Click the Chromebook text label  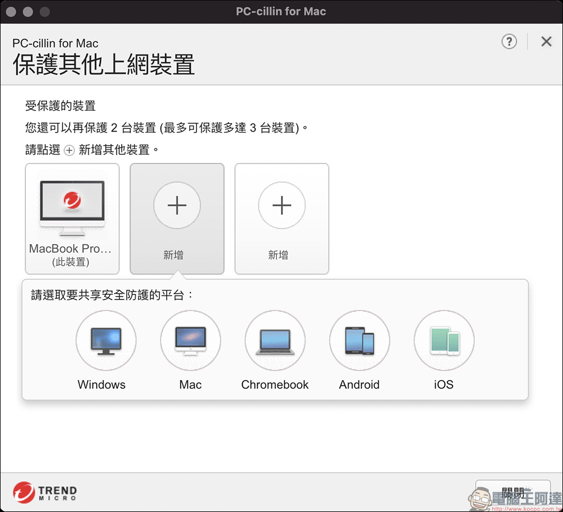coord(275,385)
